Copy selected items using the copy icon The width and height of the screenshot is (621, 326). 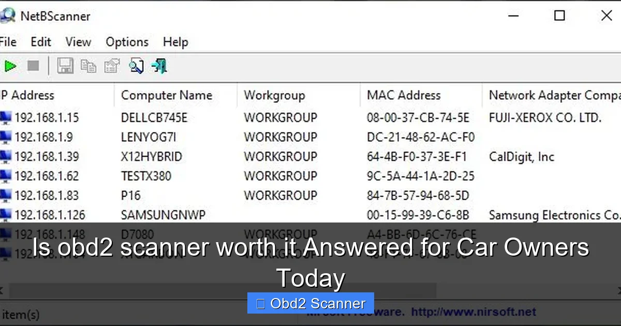pos(88,66)
